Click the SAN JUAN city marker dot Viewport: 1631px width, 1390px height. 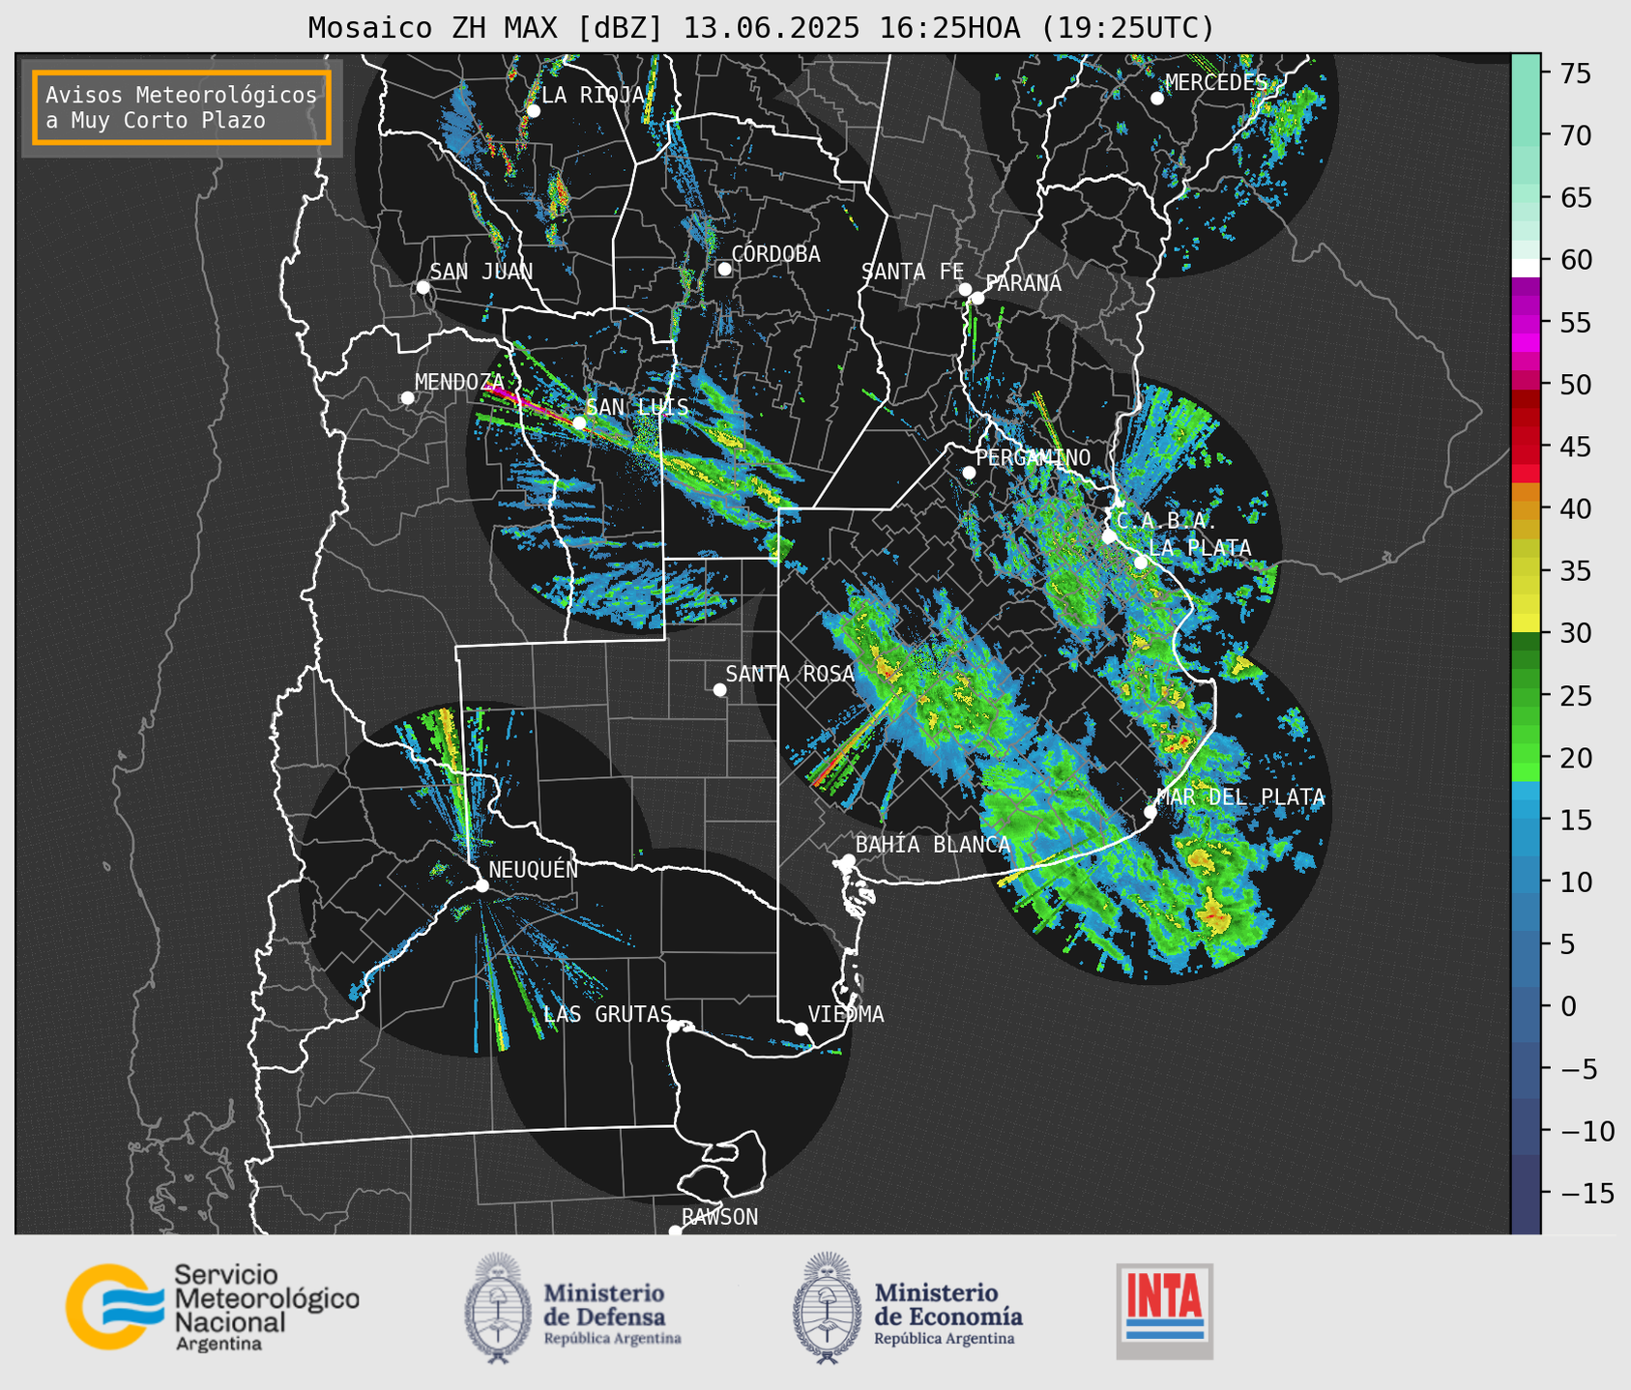(x=422, y=287)
